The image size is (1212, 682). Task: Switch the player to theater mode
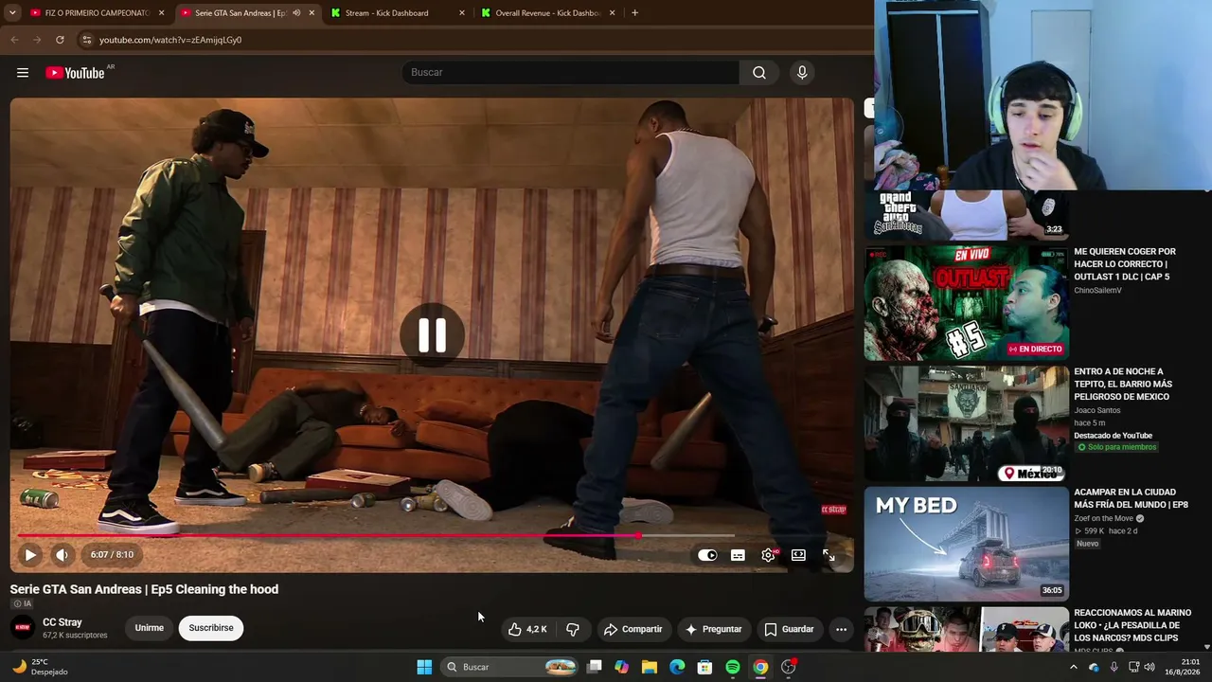click(798, 555)
